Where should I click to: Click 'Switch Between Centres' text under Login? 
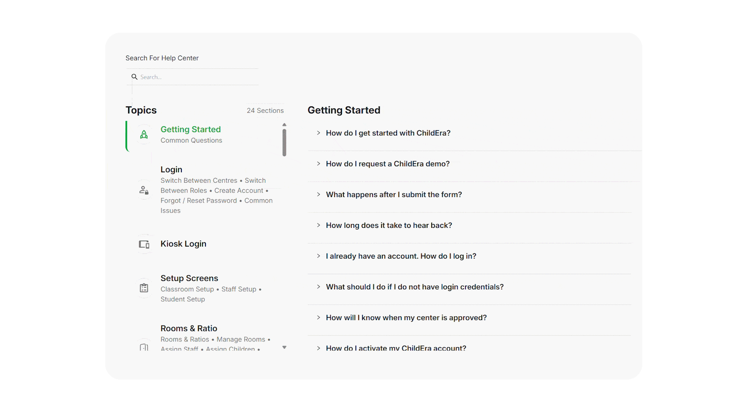(x=199, y=180)
